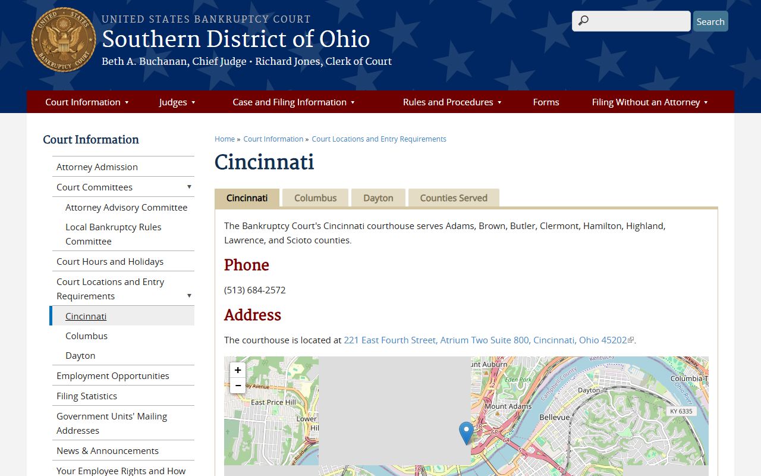Click the phone number (513) 684-2572

255,290
